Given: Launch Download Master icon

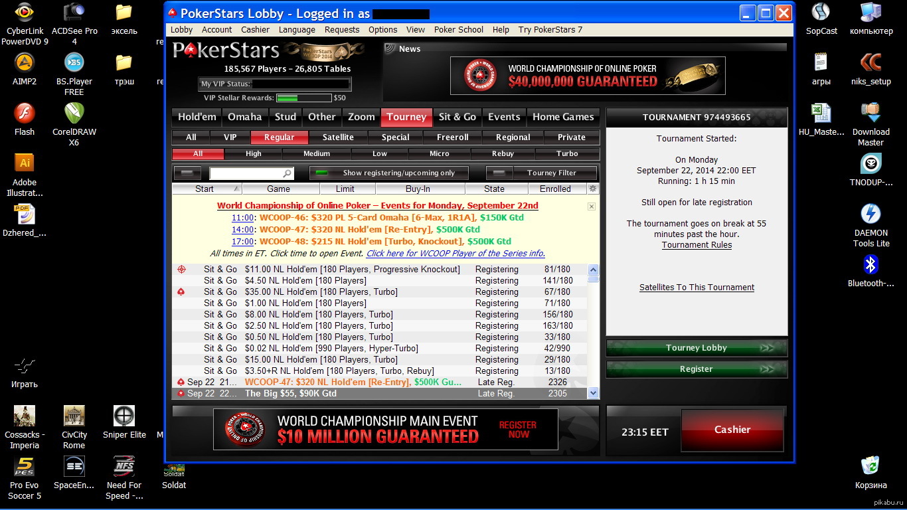Looking at the screenshot, I should pyautogui.click(x=871, y=114).
